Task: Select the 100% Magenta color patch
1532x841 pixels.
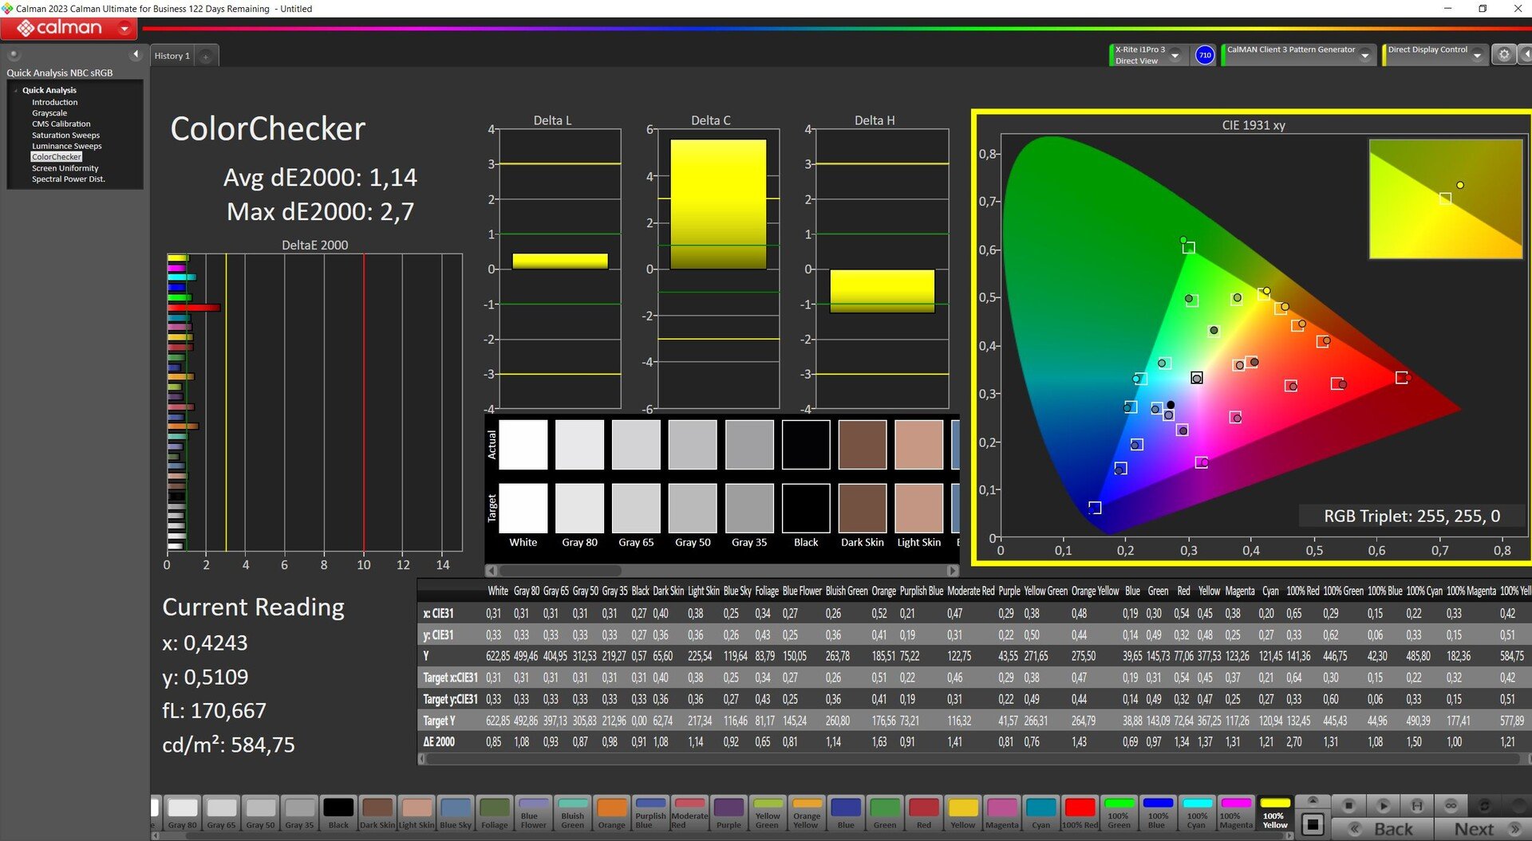Action: click(x=1236, y=813)
